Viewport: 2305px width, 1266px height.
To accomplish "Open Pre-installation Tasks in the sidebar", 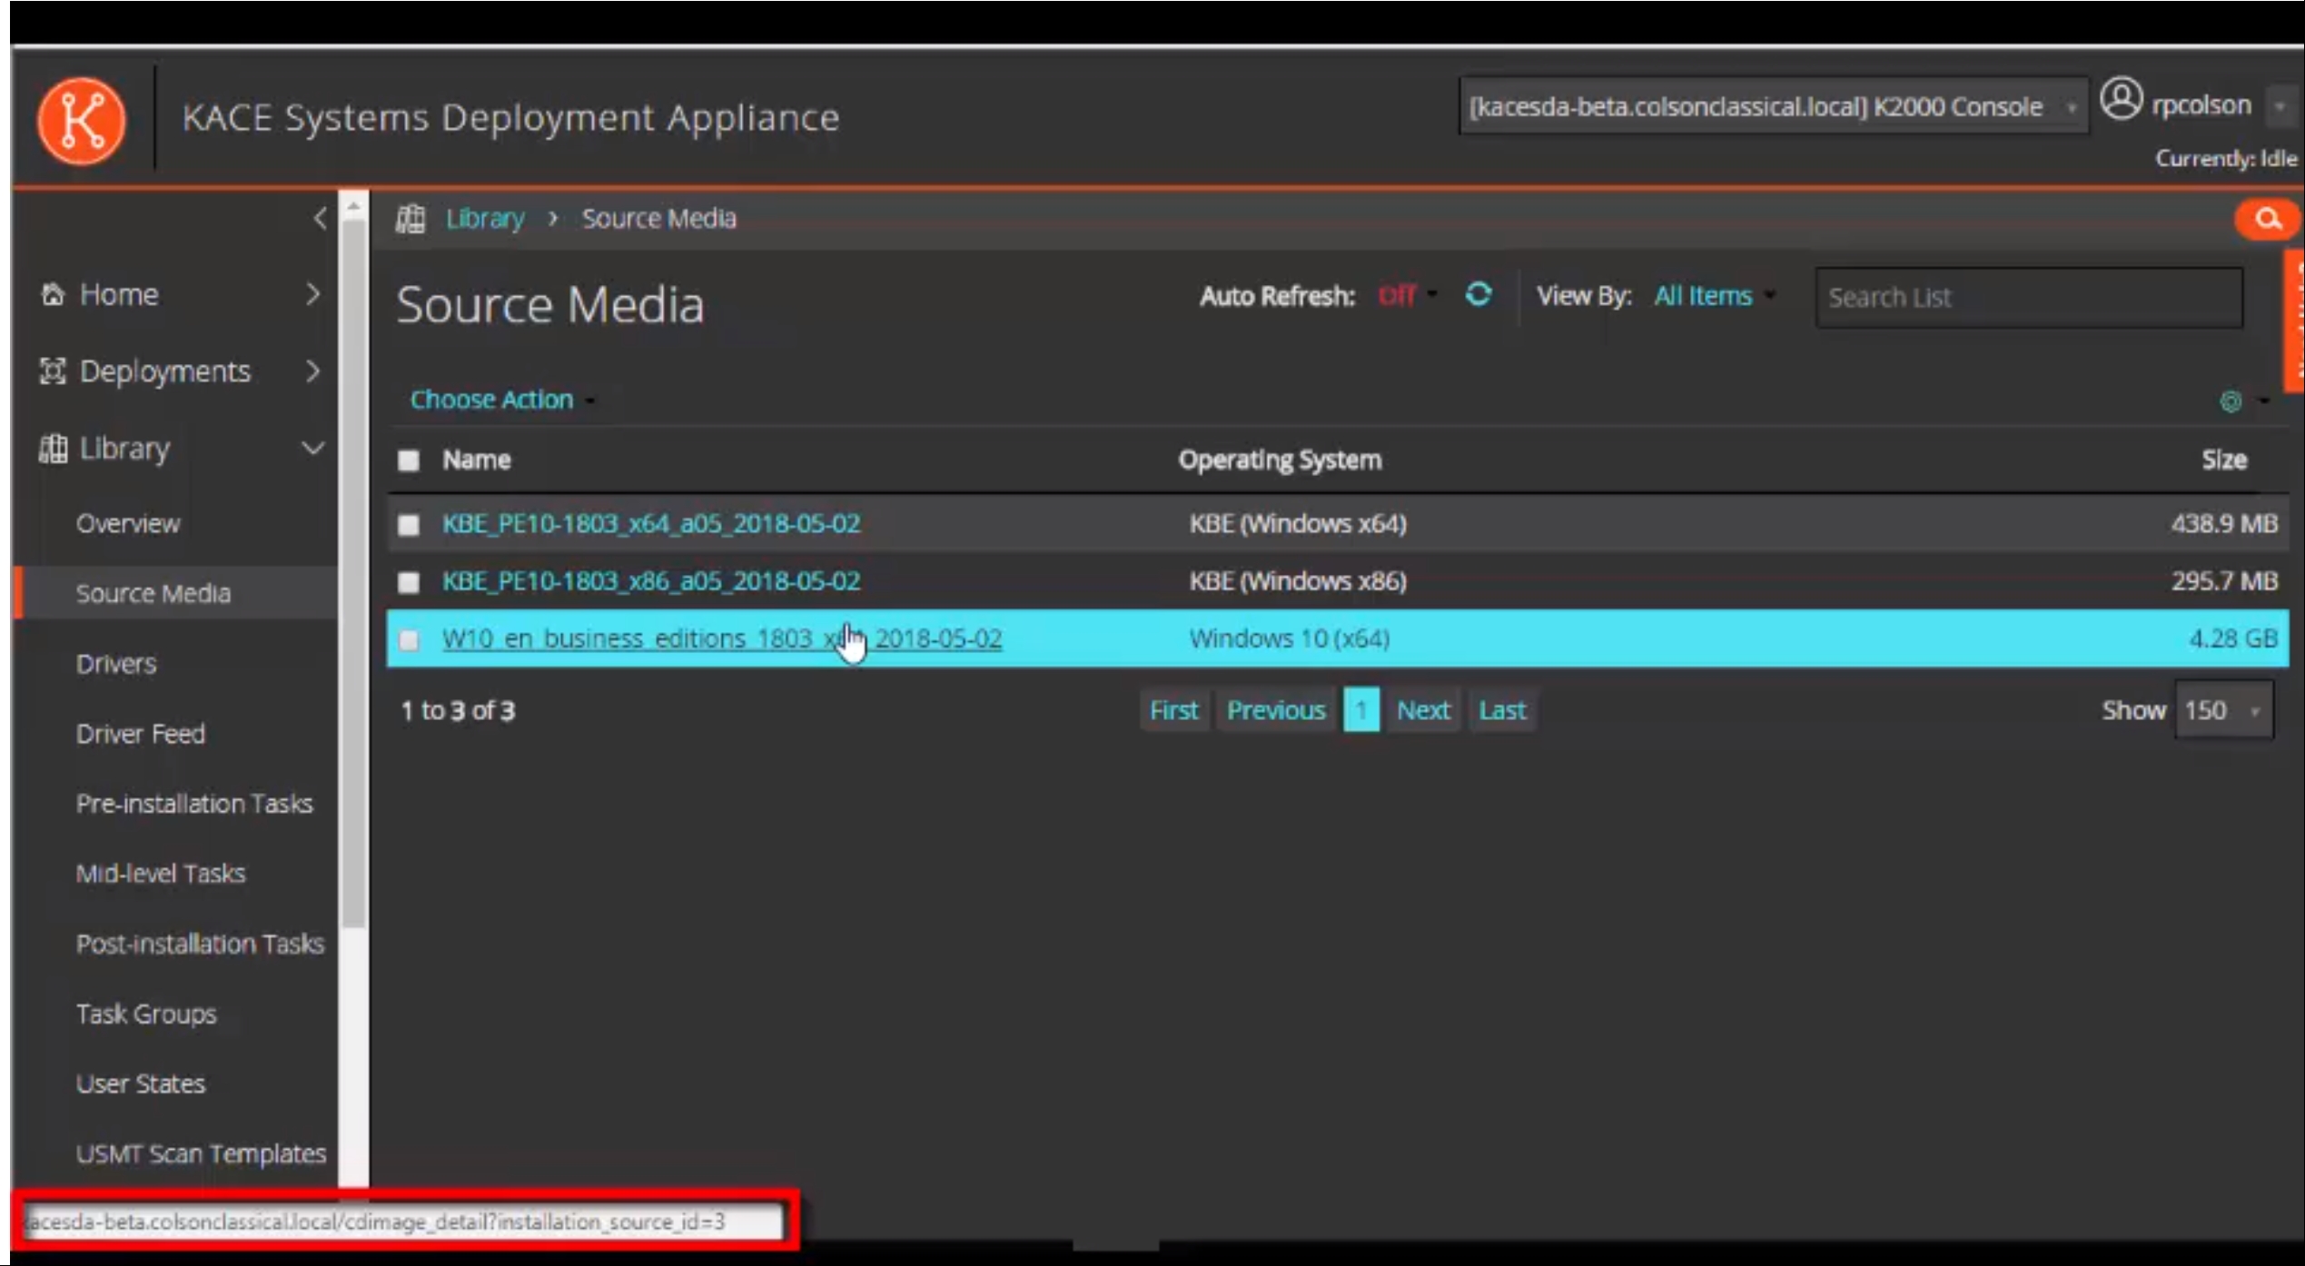I will click(x=194, y=804).
